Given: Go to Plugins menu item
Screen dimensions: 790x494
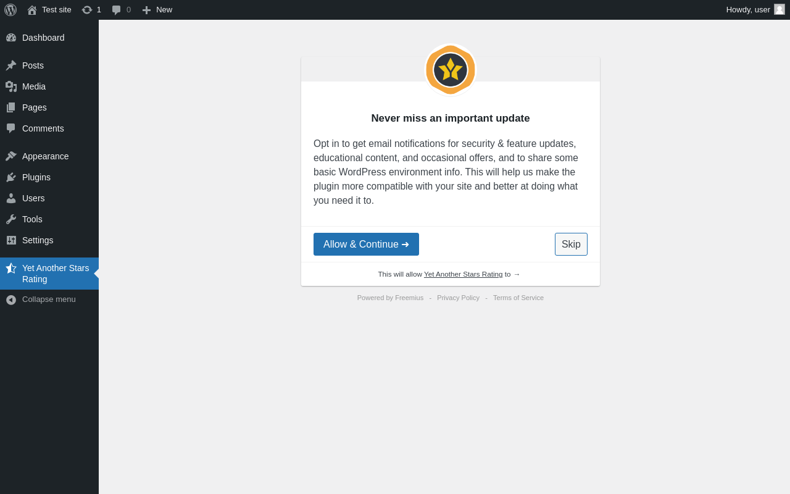Looking at the screenshot, I should click(x=49, y=177).
